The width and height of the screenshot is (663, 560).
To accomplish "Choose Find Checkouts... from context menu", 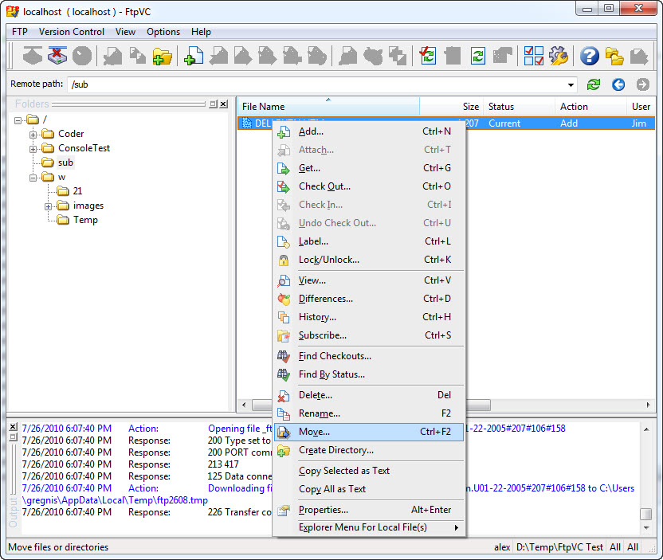I will coord(369,356).
